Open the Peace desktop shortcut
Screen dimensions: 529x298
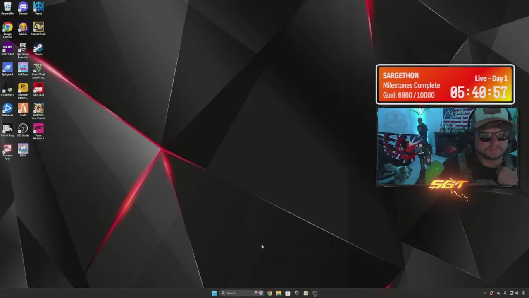[x=38, y=8]
